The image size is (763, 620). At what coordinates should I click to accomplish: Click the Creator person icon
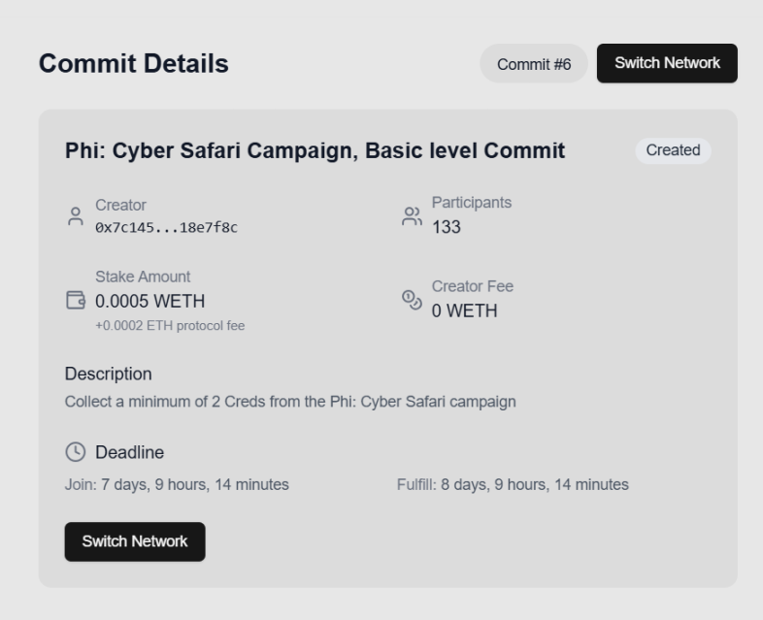pos(76,216)
